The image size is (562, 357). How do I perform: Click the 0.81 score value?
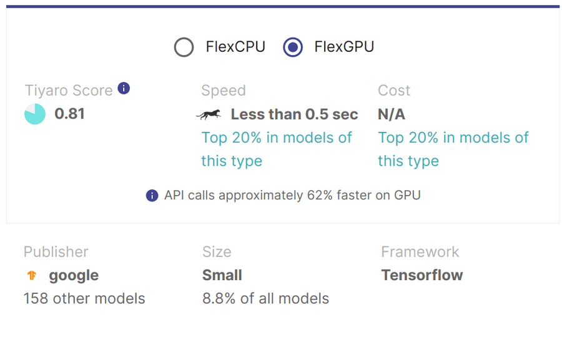click(x=69, y=114)
